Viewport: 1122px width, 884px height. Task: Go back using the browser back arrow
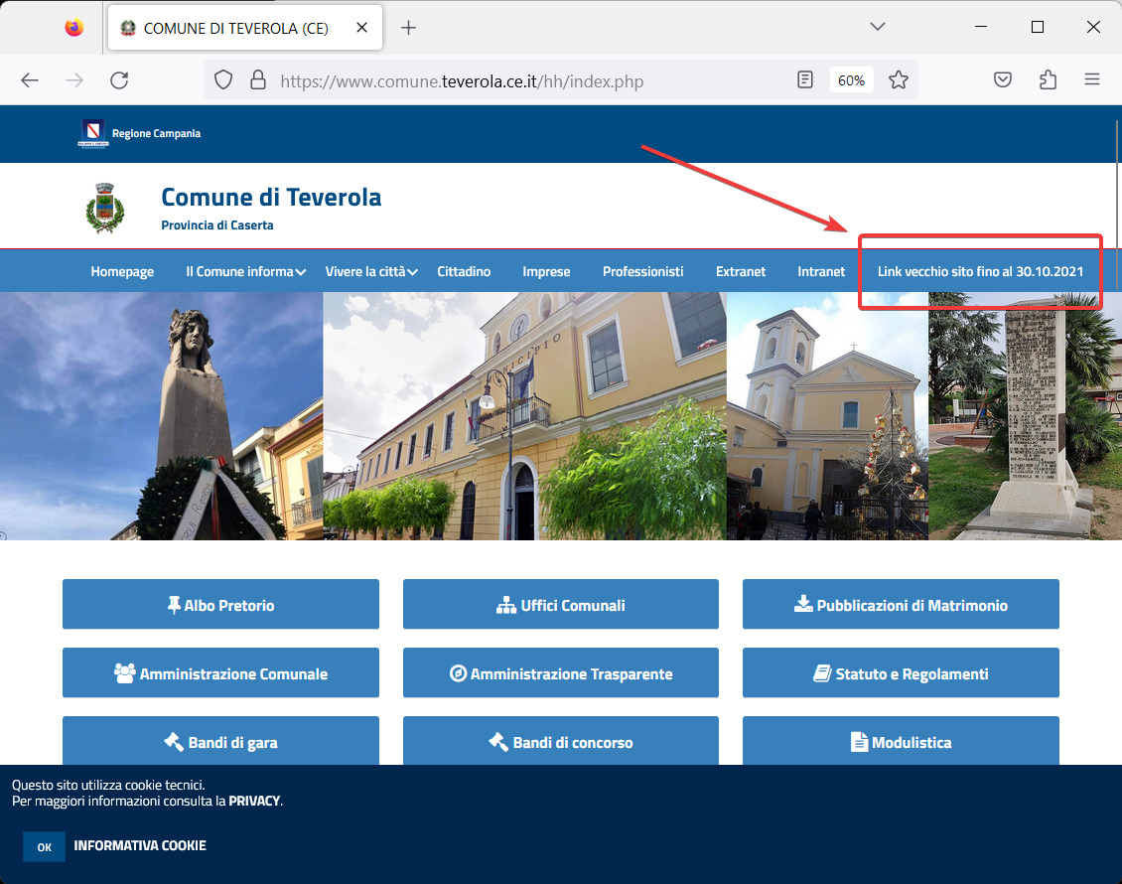pyautogui.click(x=30, y=80)
